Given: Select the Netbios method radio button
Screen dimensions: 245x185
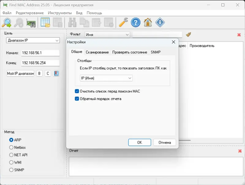Looking at the screenshot, I should [x=11, y=147].
